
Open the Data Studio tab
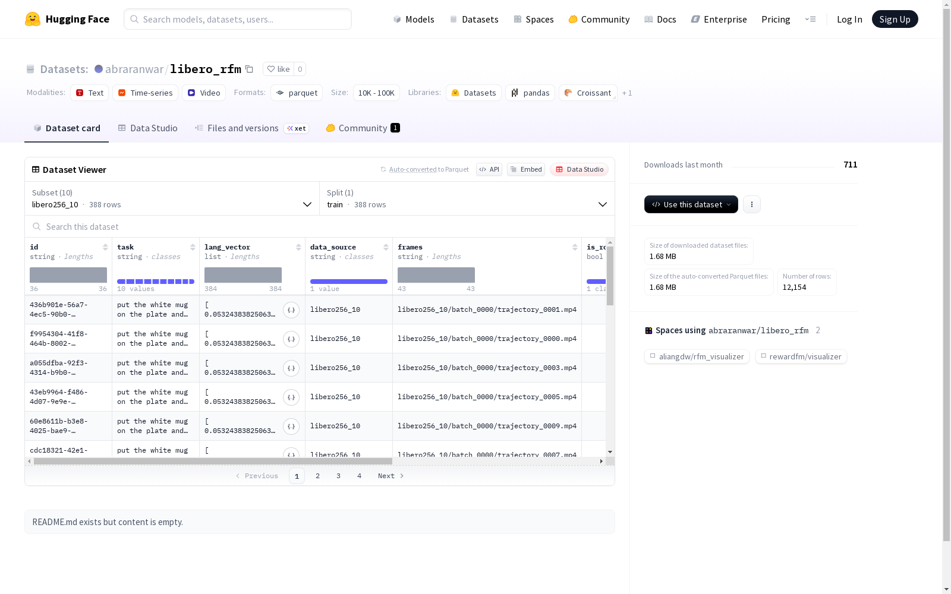click(x=148, y=128)
